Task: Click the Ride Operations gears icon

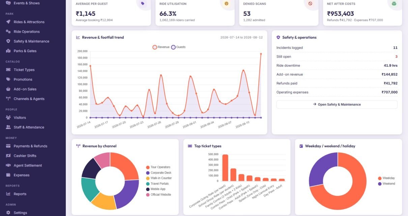Action: pos(8,32)
